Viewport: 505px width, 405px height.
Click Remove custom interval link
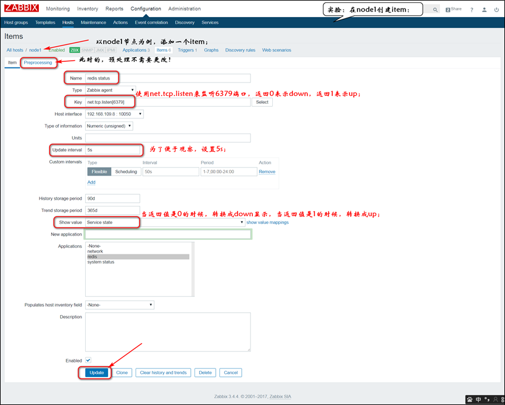(x=267, y=172)
